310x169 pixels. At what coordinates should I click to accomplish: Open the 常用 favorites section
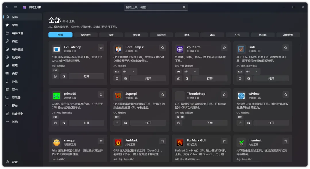23,25
